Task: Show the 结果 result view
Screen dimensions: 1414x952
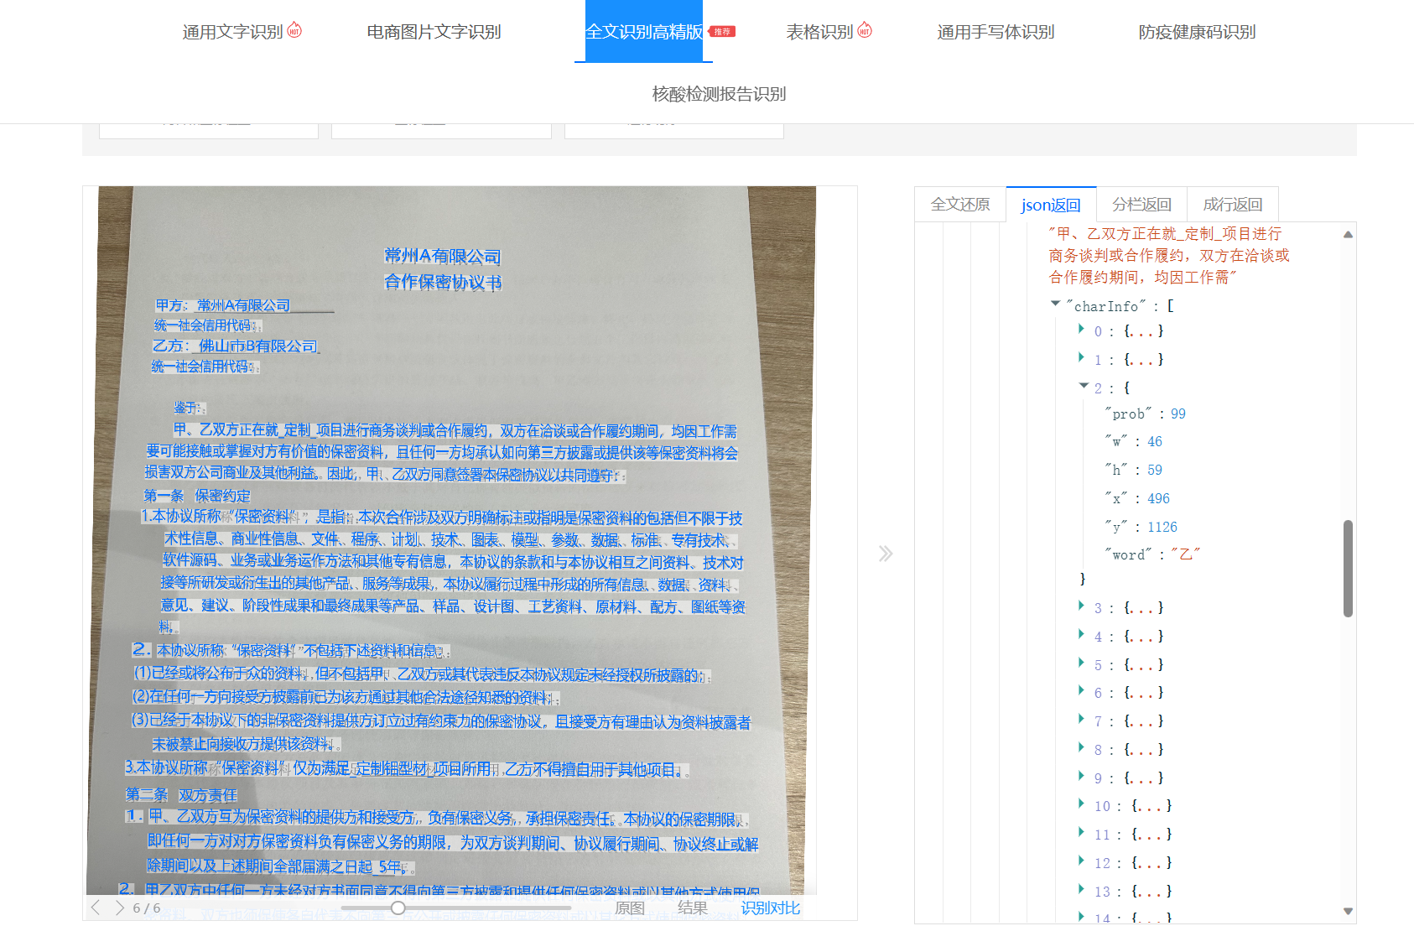Action: (693, 908)
